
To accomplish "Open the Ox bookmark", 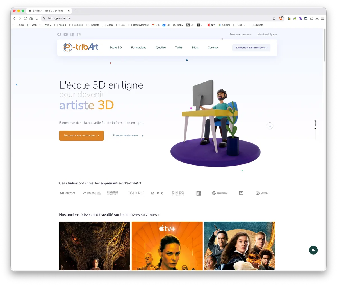I will (x=190, y=25).
